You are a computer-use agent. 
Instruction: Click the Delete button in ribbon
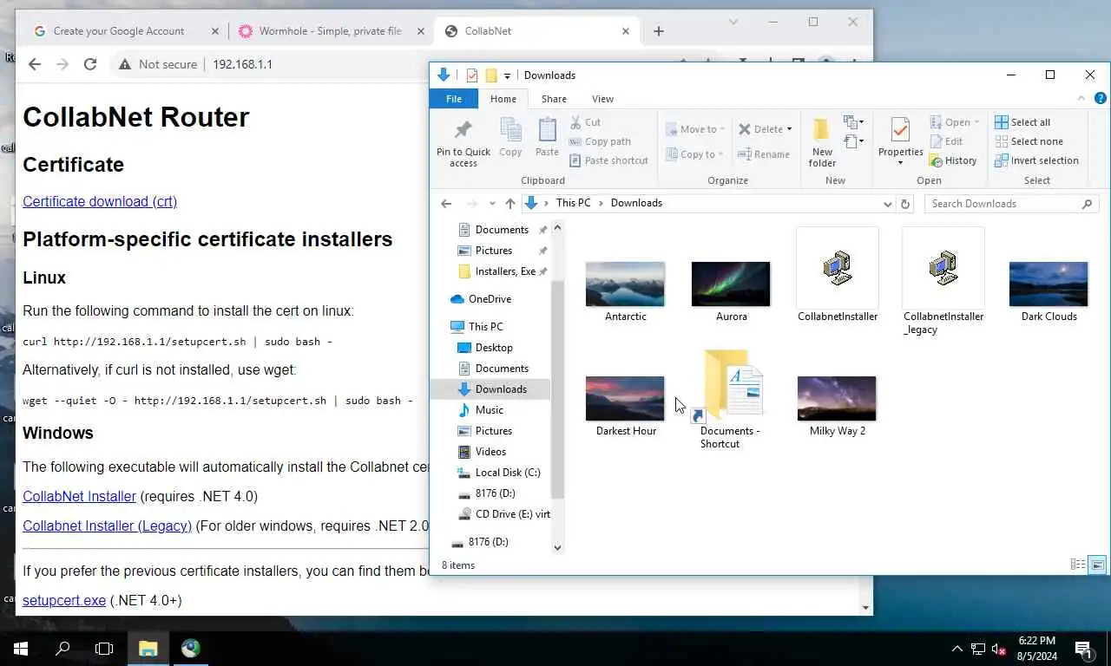[x=759, y=129]
